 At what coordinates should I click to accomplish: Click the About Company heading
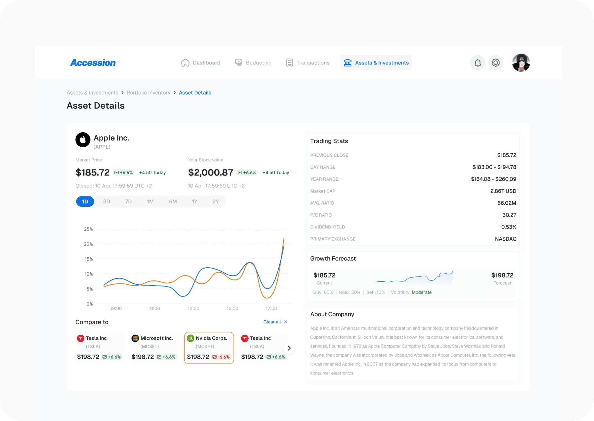(332, 314)
